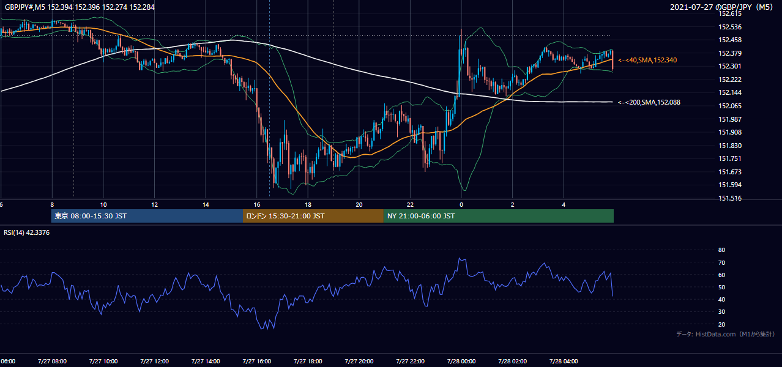Click the 7/27 20:00 time label
The width and height of the screenshot is (782, 367).
click(x=359, y=361)
